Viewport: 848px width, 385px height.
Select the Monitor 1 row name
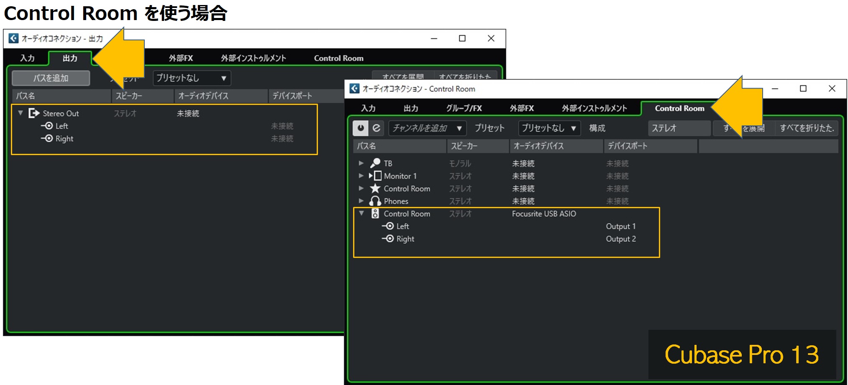(400, 176)
